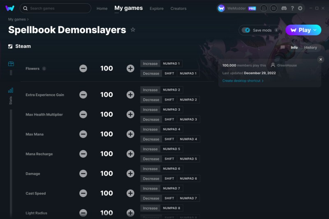Click the Search games input field
329x219 pixels.
tap(56, 8)
